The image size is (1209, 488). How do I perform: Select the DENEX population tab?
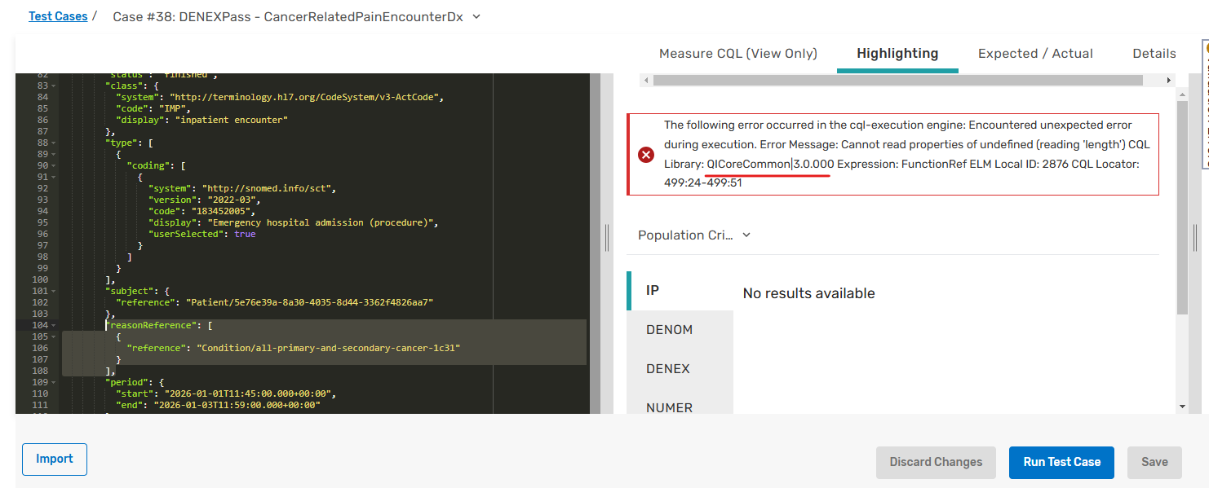(x=668, y=369)
